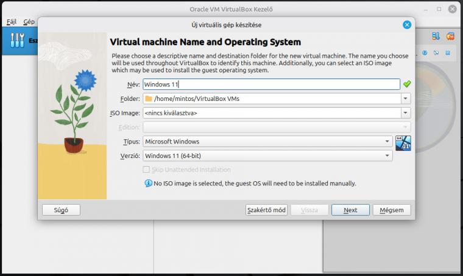
Task: Toggle the Skip Unattended Installation checkbox
Action: tap(146, 170)
